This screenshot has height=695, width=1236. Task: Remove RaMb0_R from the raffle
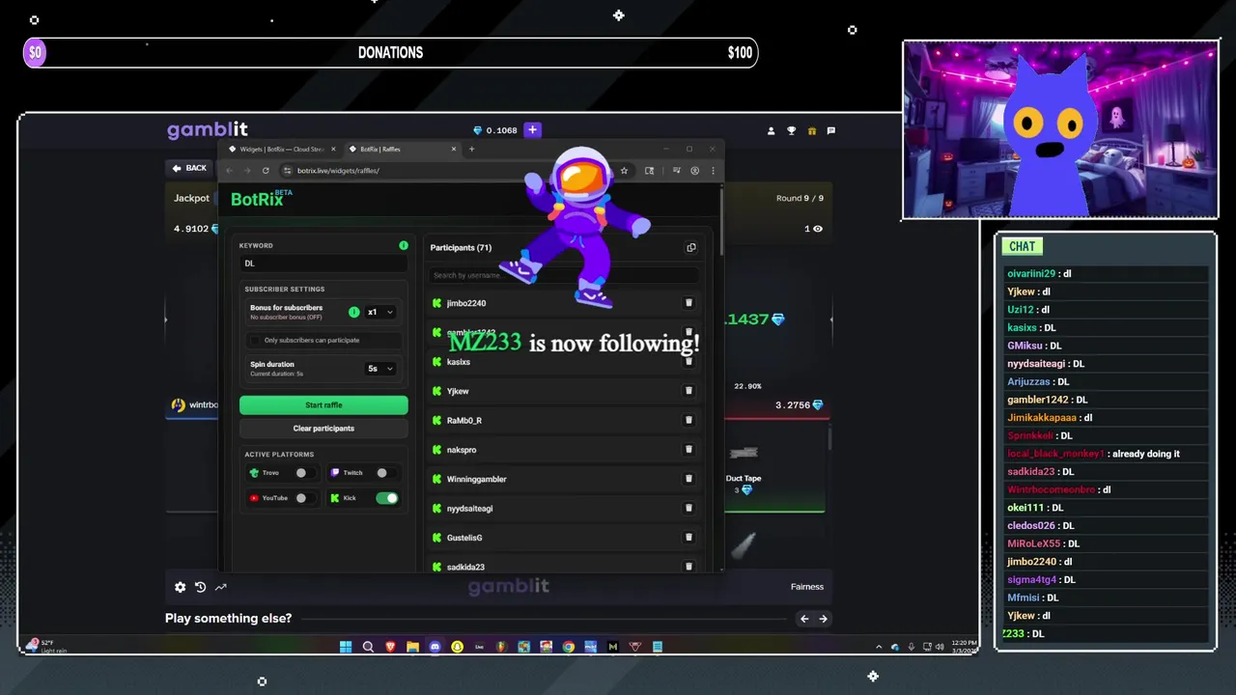[x=688, y=420]
